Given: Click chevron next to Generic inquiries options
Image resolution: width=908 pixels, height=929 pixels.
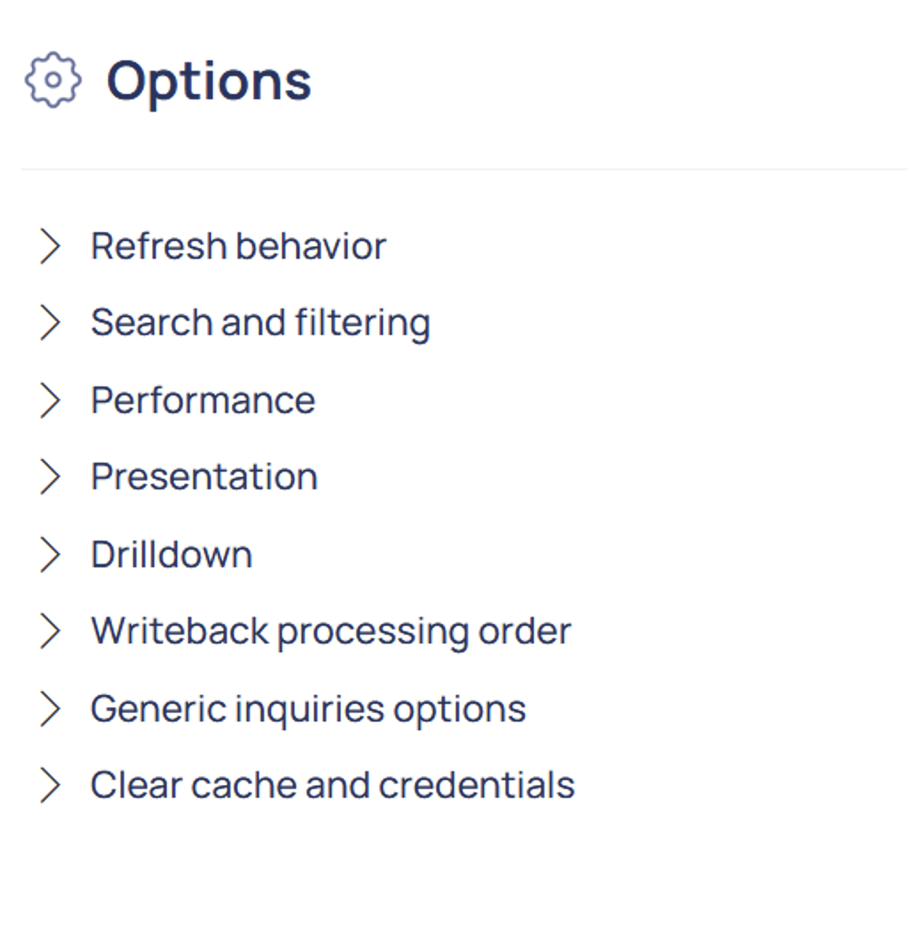Looking at the screenshot, I should coord(51,709).
